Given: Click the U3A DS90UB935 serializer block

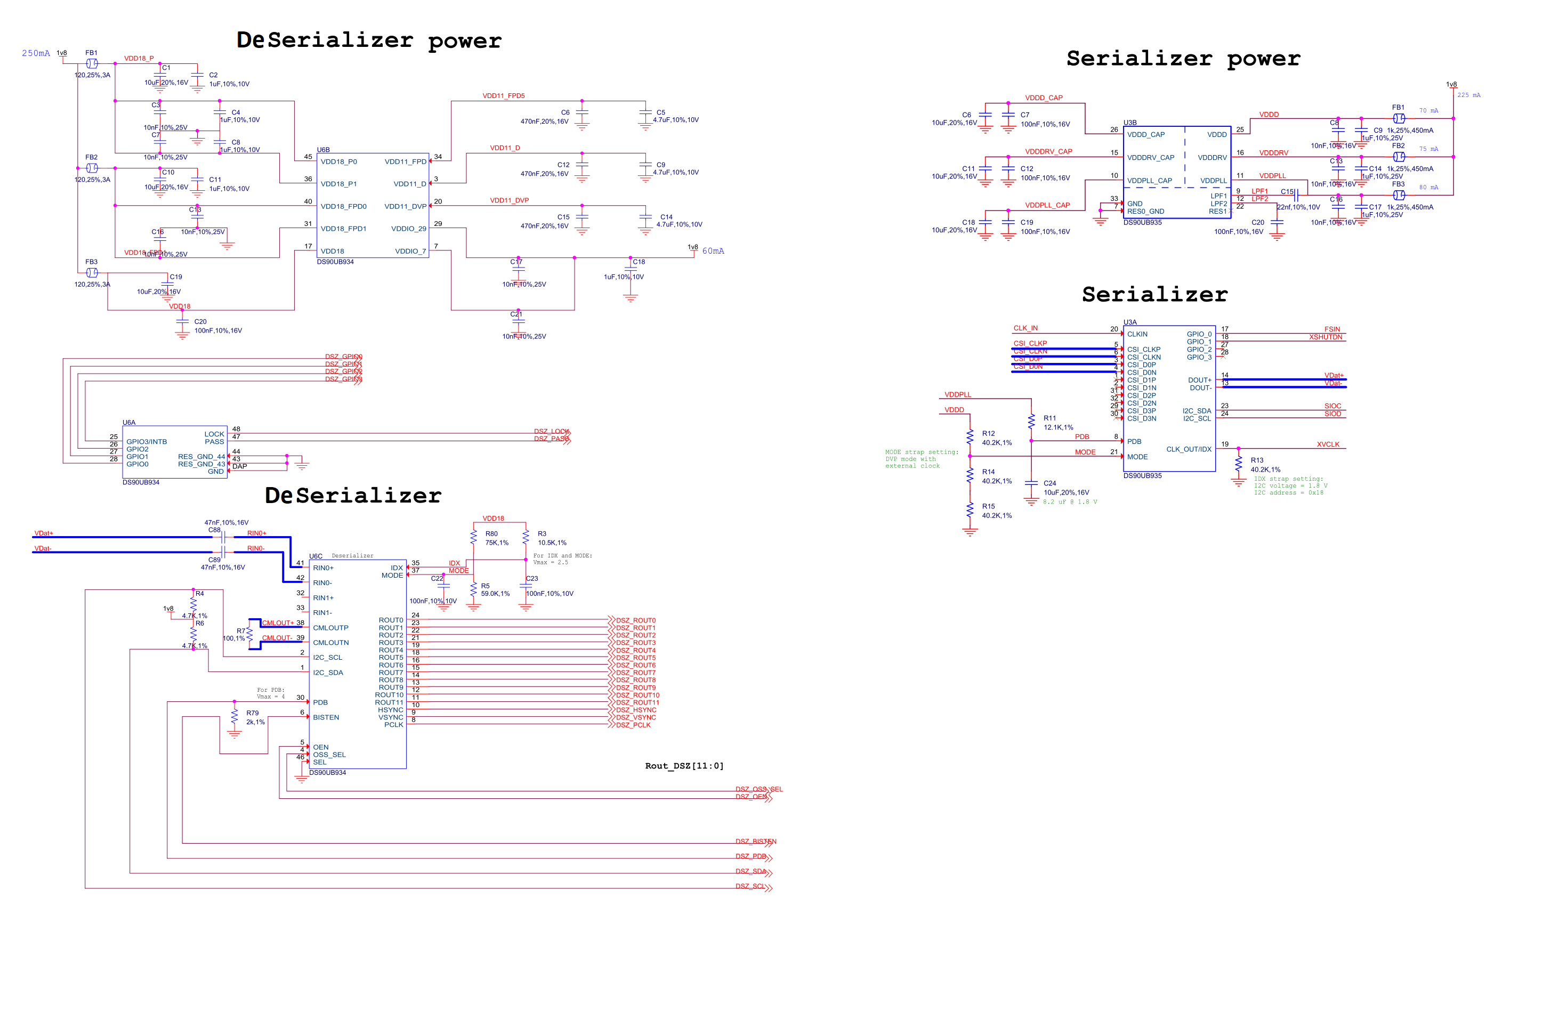Looking at the screenshot, I should click(x=1169, y=398).
